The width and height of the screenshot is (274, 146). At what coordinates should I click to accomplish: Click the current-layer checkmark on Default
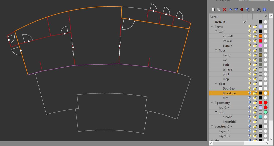point(245,22)
